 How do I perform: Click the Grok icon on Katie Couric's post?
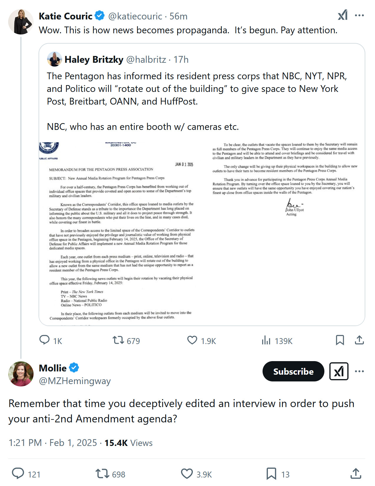pos(343,15)
